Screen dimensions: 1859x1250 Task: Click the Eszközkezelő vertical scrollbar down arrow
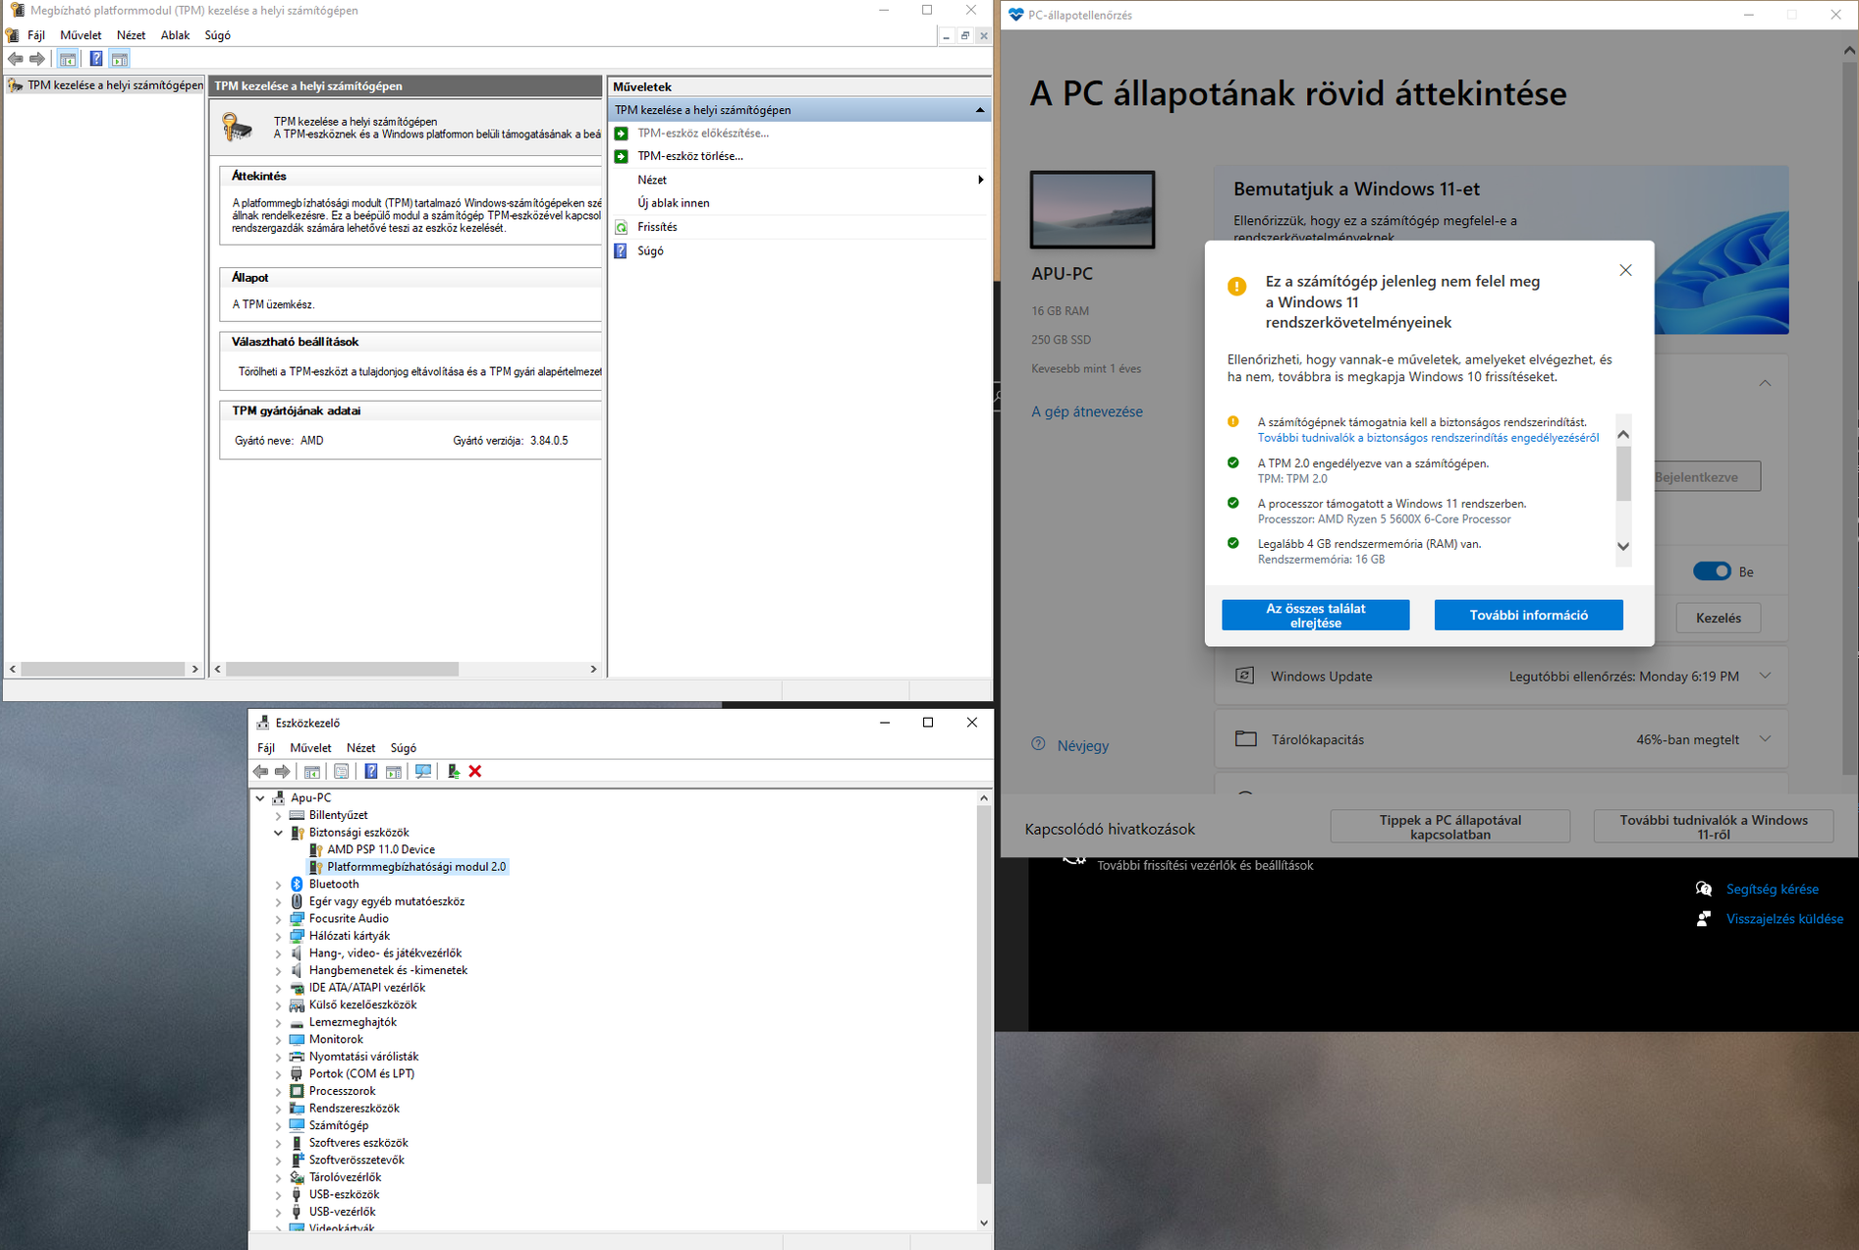point(984,1223)
